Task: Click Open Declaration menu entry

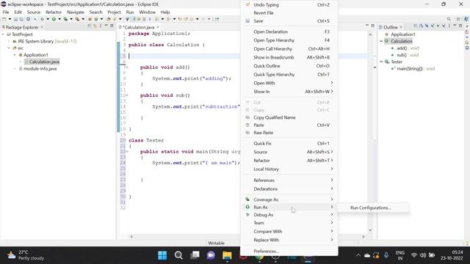Action: point(289,32)
